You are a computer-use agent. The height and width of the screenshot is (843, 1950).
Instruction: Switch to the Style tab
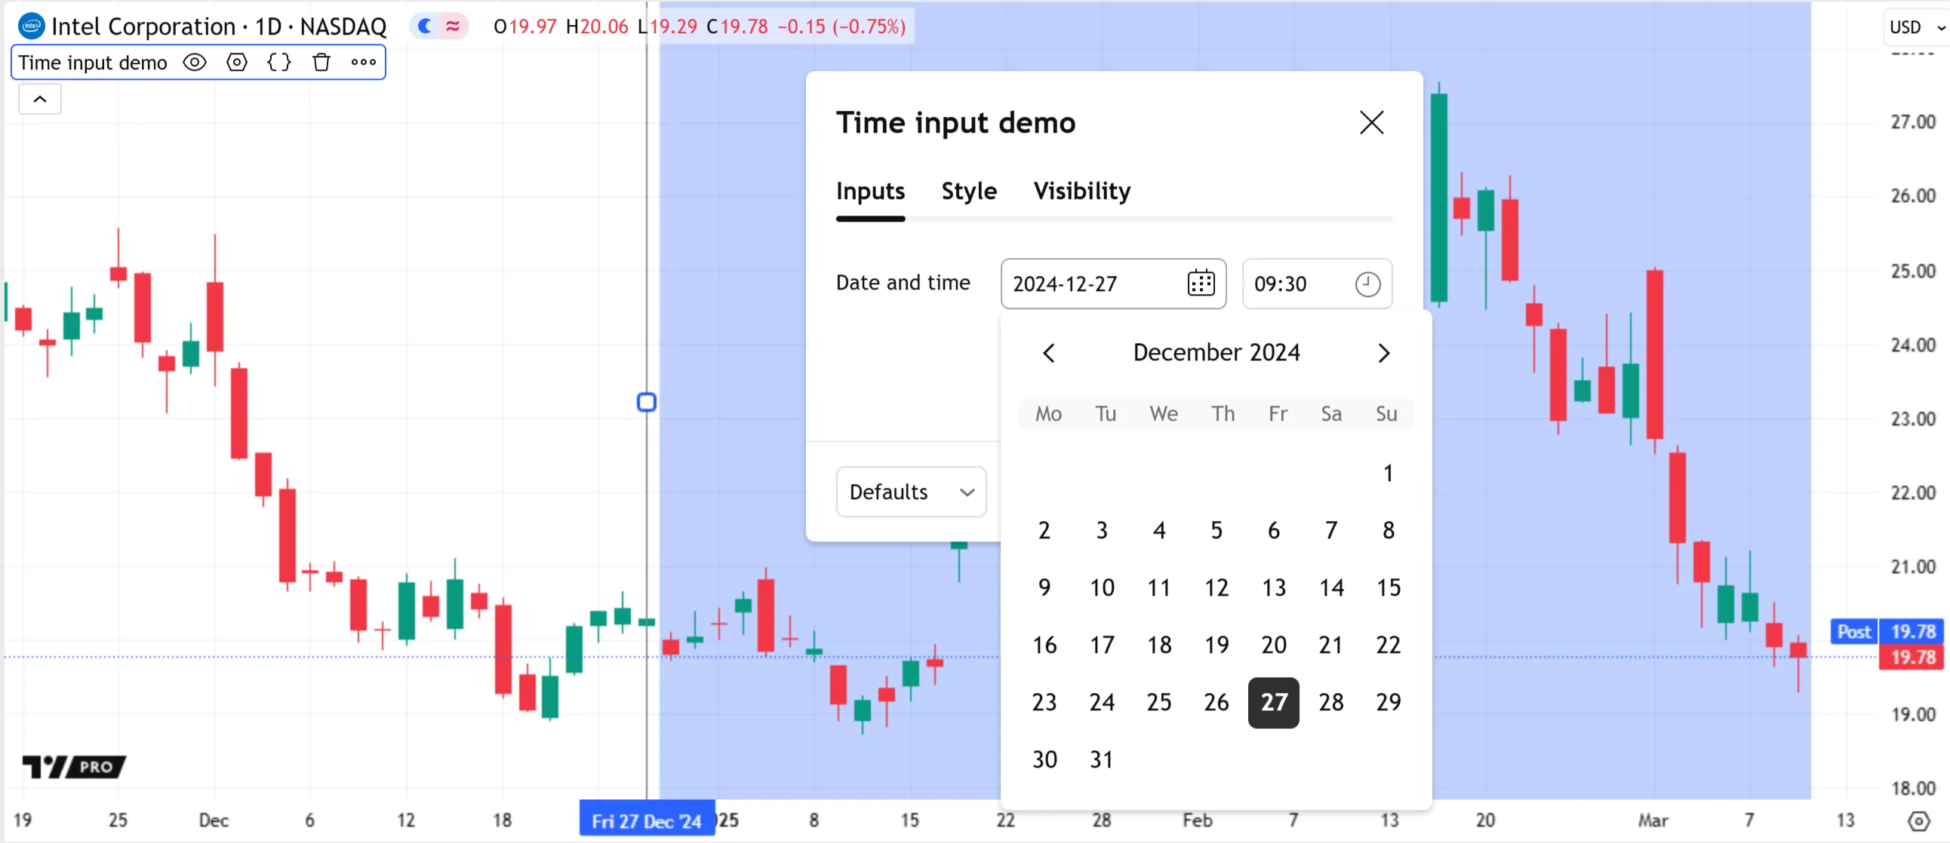click(x=969, y=192)
